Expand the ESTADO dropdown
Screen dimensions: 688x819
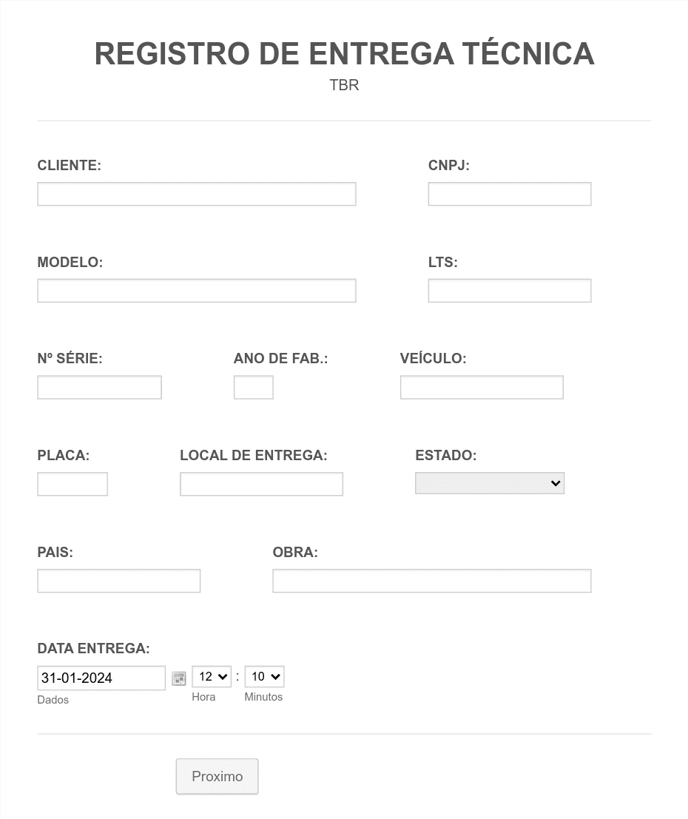(x=490, y=483)
